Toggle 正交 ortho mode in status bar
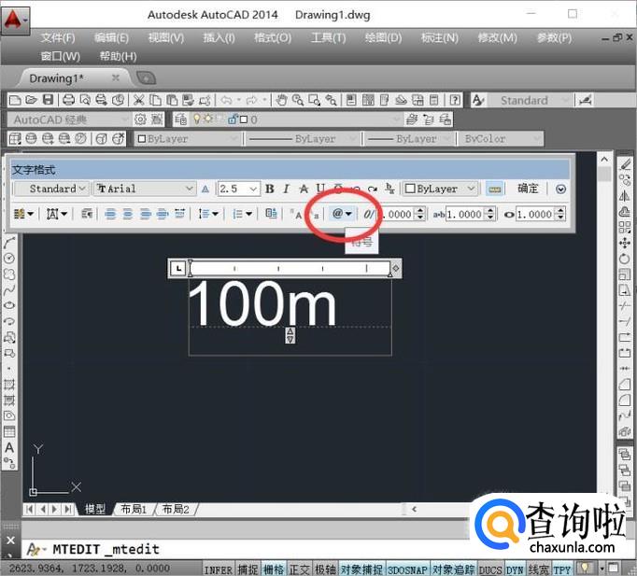Image resolution: width=637 pixels, height=576 pixels. (x=299, y=569)
